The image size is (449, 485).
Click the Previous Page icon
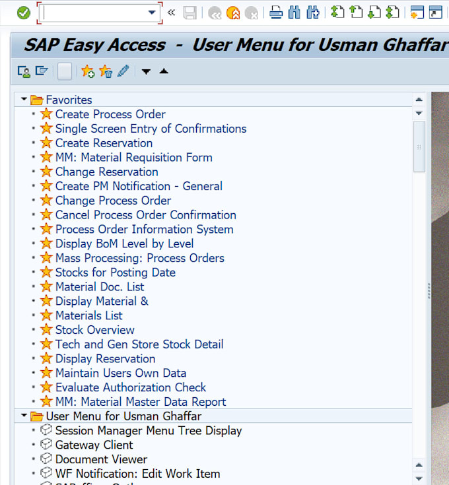pos(356,12)
